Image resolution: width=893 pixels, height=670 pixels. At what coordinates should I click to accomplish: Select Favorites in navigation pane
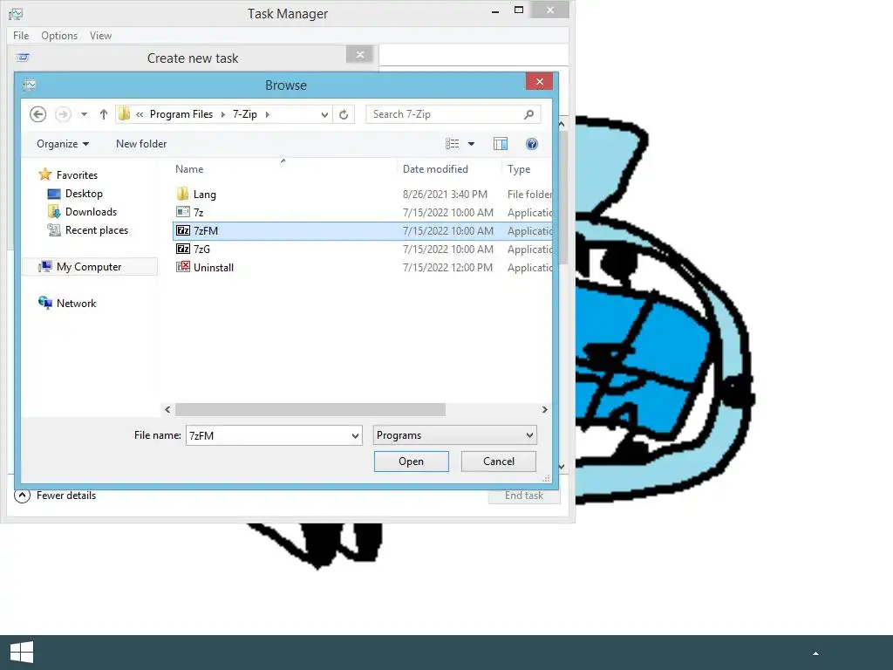(68, 174)
